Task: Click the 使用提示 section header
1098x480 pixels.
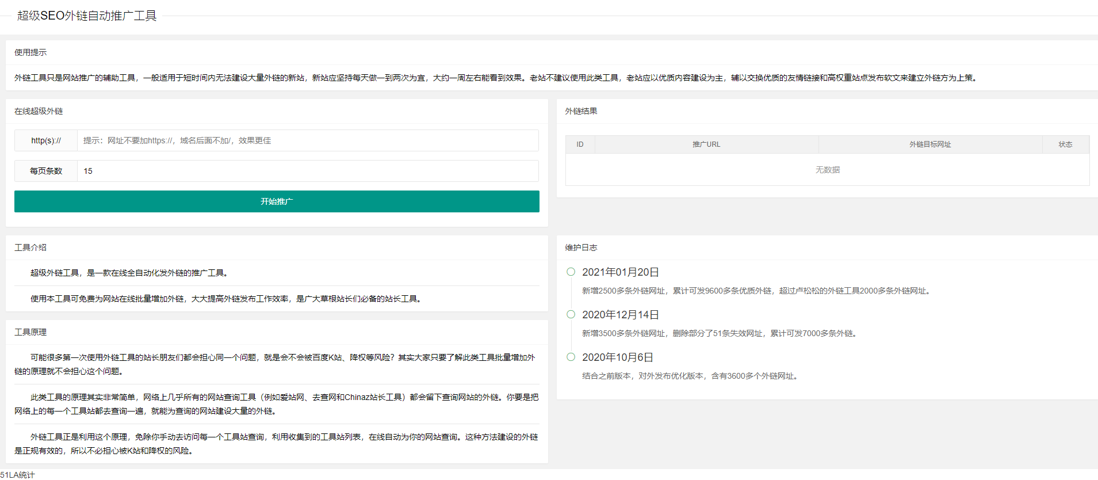Action: [x=30, y=52]
